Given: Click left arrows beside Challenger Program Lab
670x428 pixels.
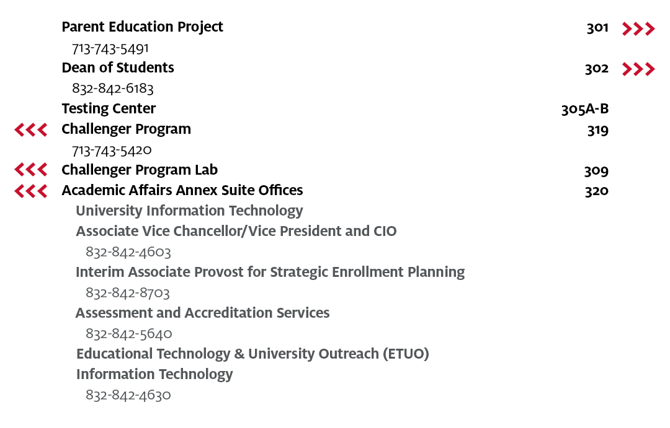Looking at the screenshot, I should [x=31, y=170].
